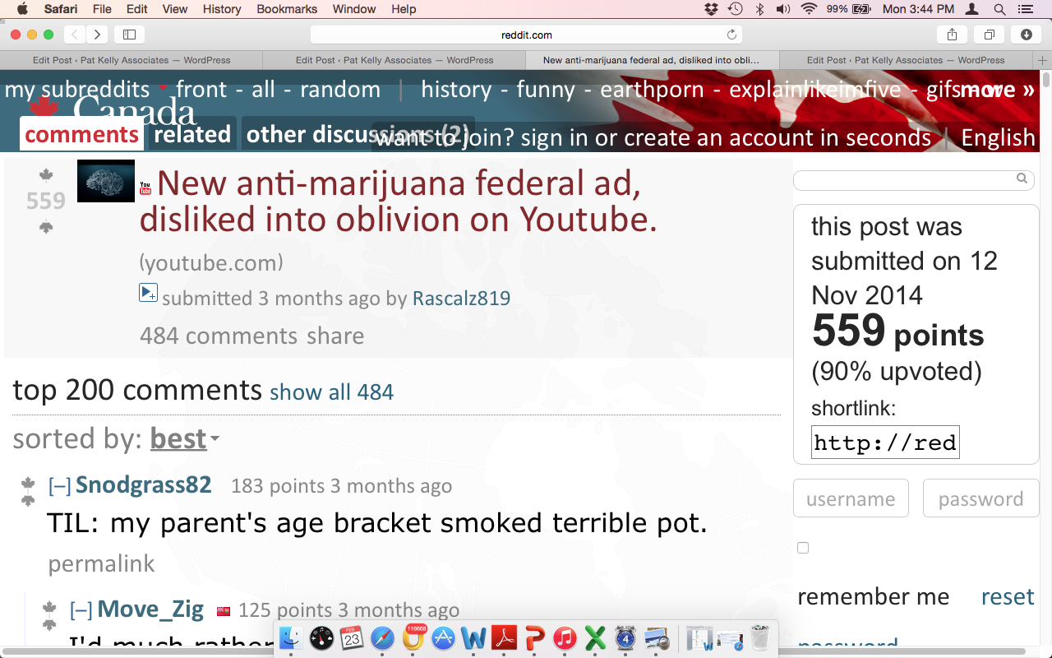The height and width of the screenshot is (658, 1052).
Task: Downvote the post below the 559 score
Action: click(46, 227)
